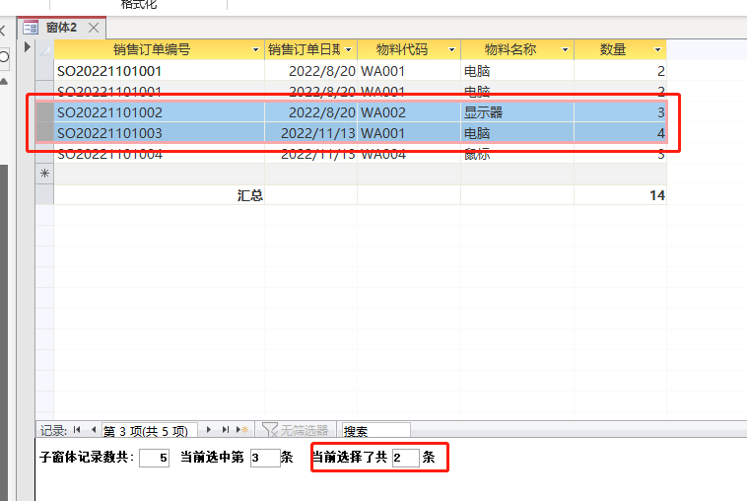
Task: Click the current record number box
Action: tap(150, 430)
